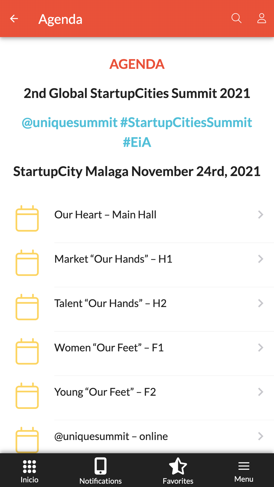Expand Our Heart – Main Hall chevron
This screenshot has width=274, height=487.
(x=261, y=214)
